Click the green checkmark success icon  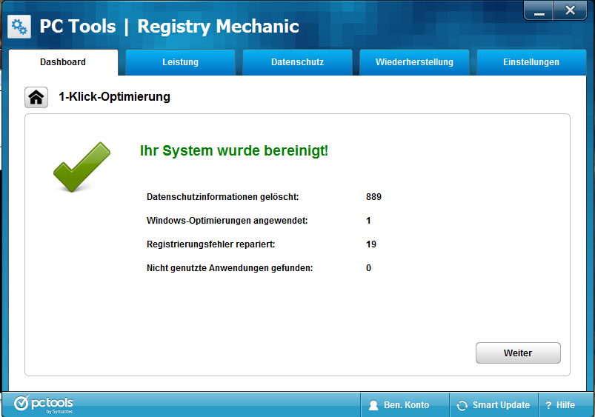[82, 167]
